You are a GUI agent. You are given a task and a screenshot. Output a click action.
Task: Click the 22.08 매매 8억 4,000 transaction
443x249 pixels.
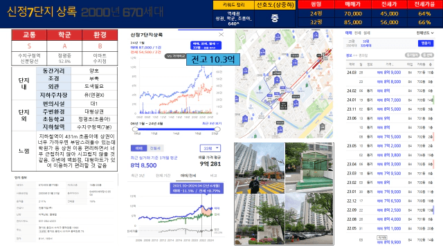tap(390, 219)
